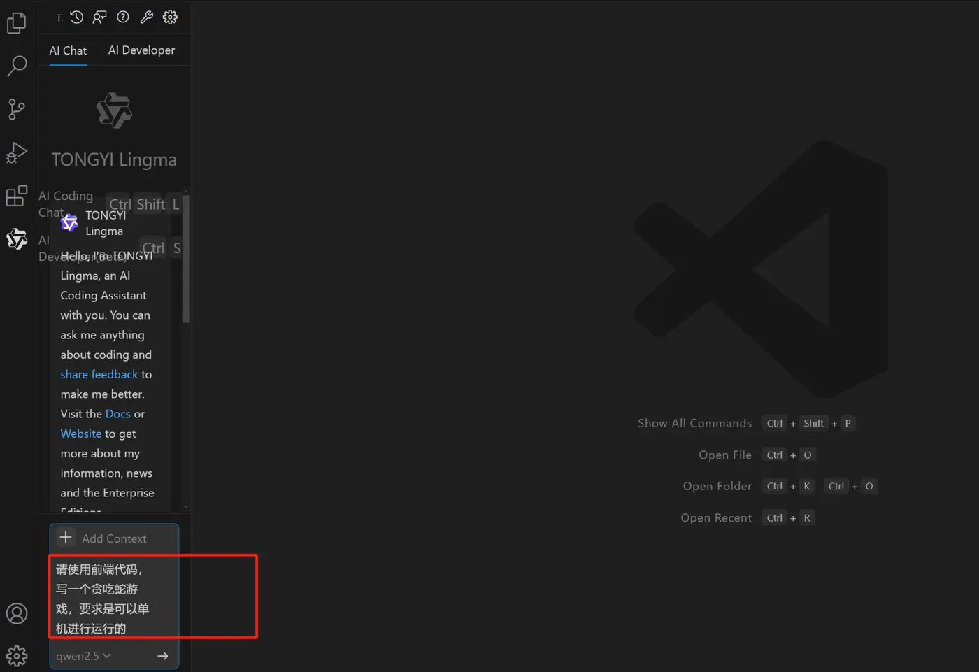Select the TONGYI Lingma activity bar icon
The image size is (979, 672).
[x=17, y=239]
